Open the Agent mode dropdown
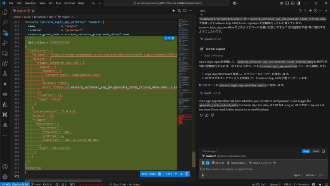330x186 pixels. [x=298, y=175]
